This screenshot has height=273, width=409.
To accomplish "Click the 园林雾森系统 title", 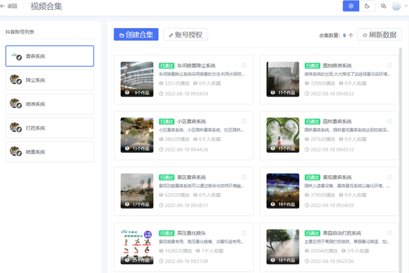I will 337,121.
